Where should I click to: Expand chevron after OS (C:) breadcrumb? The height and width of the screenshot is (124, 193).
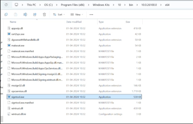57,5
